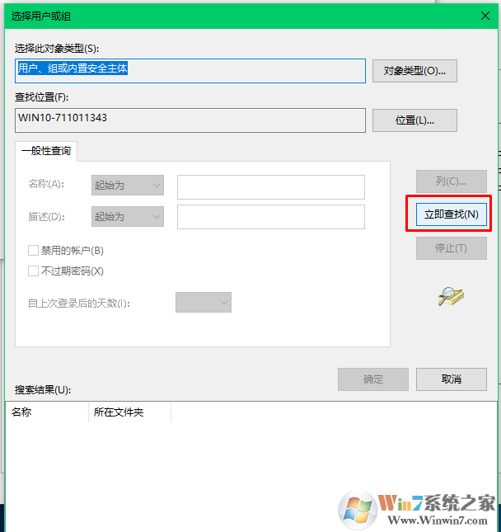Viewport: 501px width, 532px height.
Task: Click the 对象类型(O)... button
Action: [x=414, y=71]
